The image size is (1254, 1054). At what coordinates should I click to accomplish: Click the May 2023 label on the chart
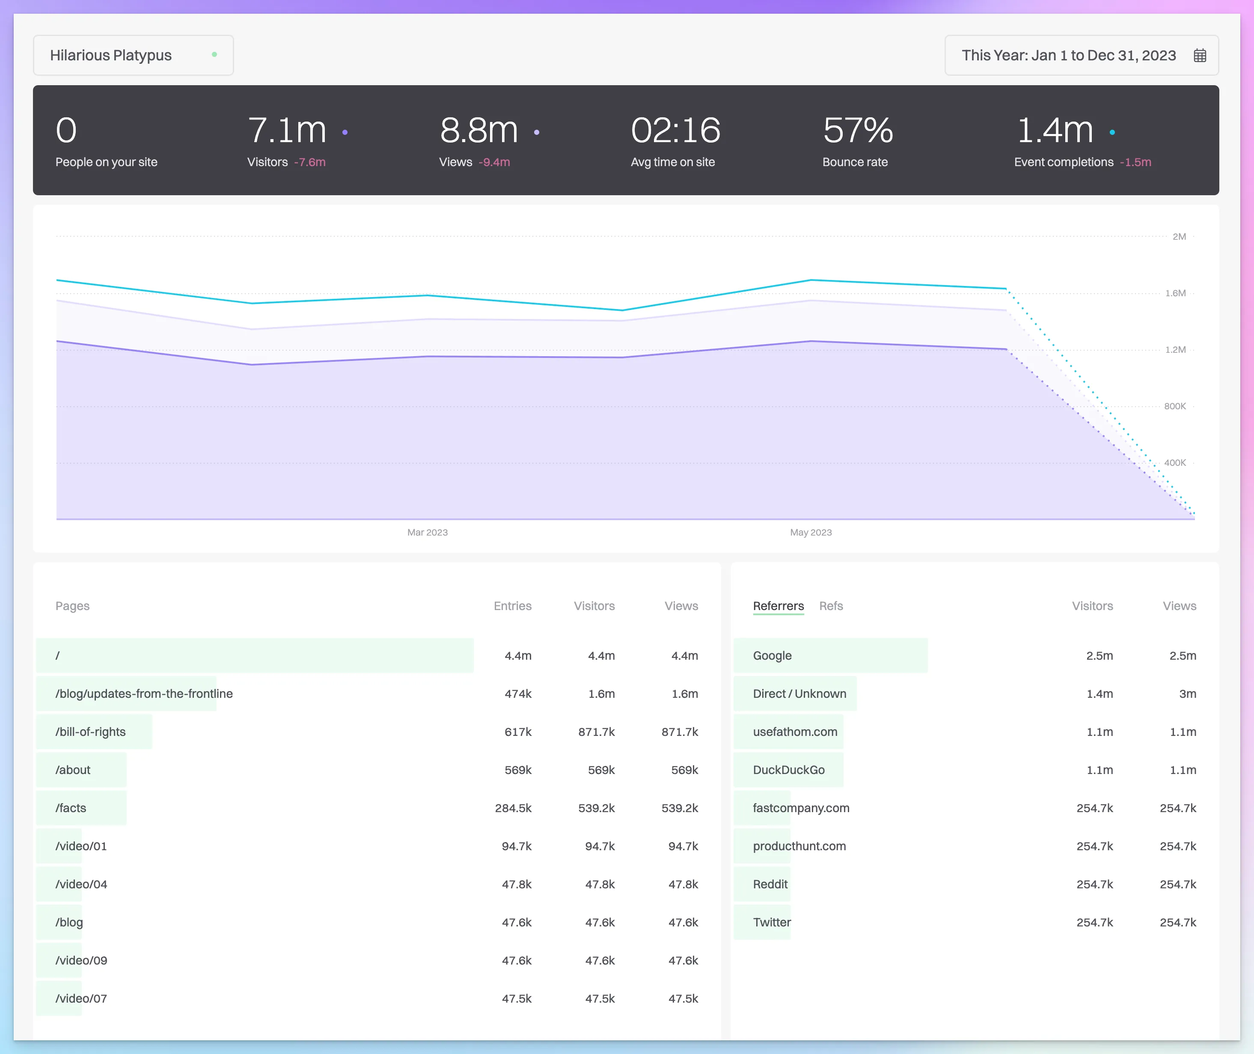(x=811, y=532)
